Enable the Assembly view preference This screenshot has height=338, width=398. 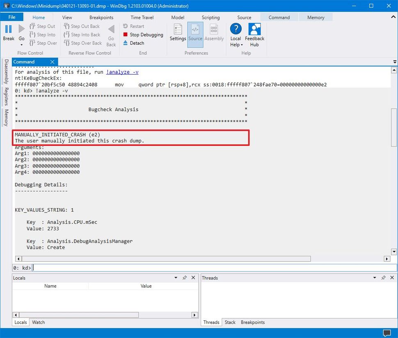[x=214, y=34]
